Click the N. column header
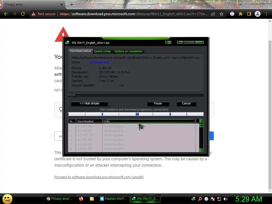 coord(72,121)
